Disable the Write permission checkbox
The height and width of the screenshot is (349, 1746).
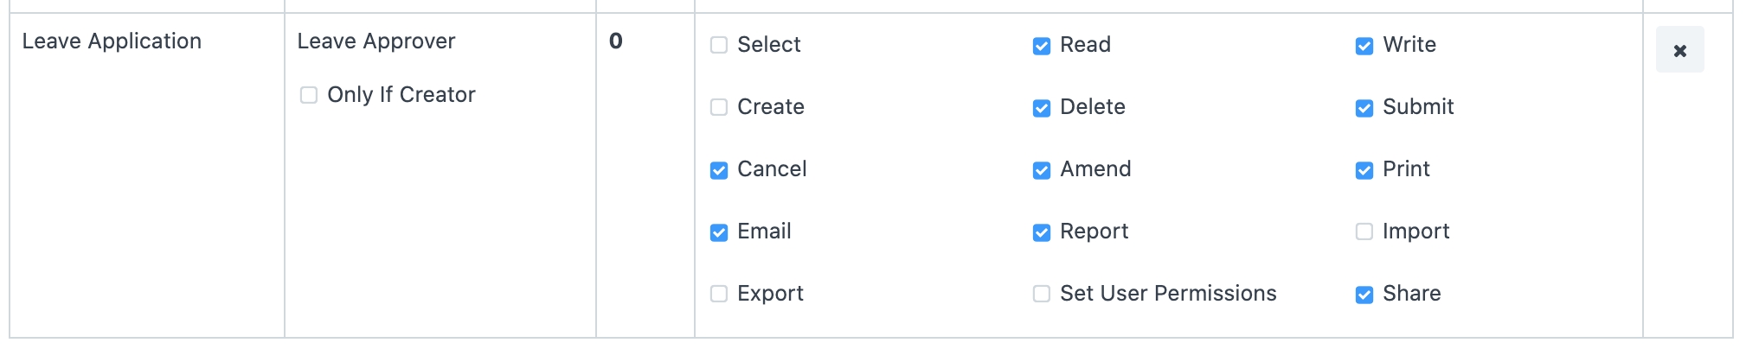point(1364,45)
